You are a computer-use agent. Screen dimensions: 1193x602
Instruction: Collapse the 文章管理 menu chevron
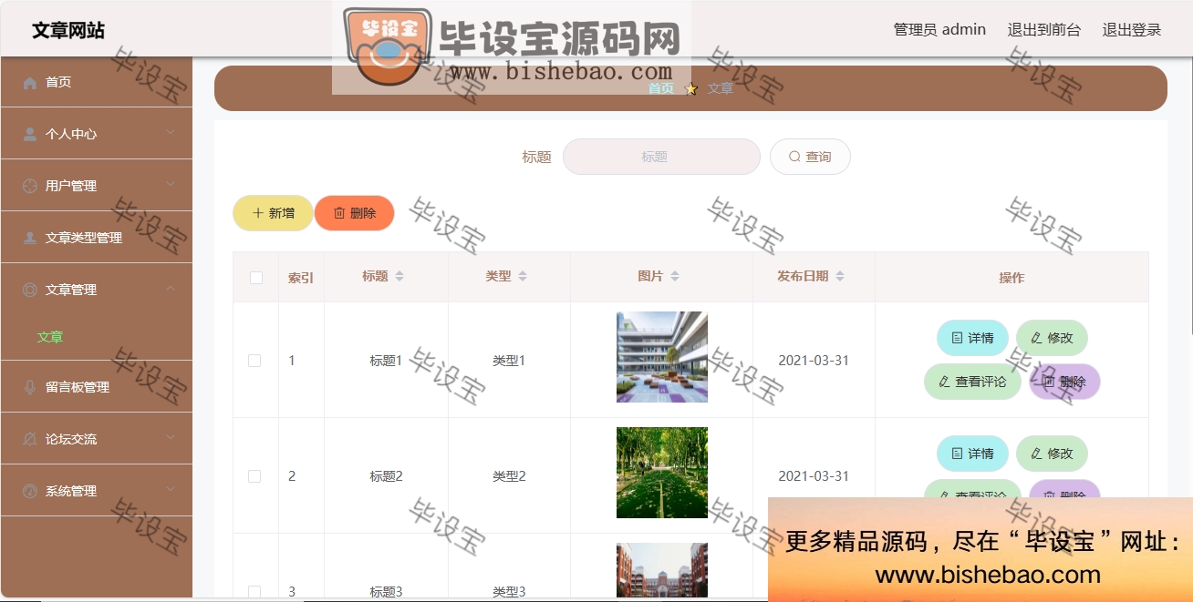click(x=171, y=289)
